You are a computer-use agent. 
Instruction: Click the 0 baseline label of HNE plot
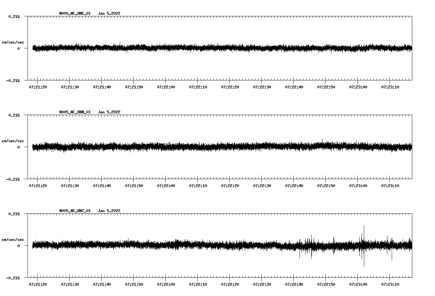point(19,48)
